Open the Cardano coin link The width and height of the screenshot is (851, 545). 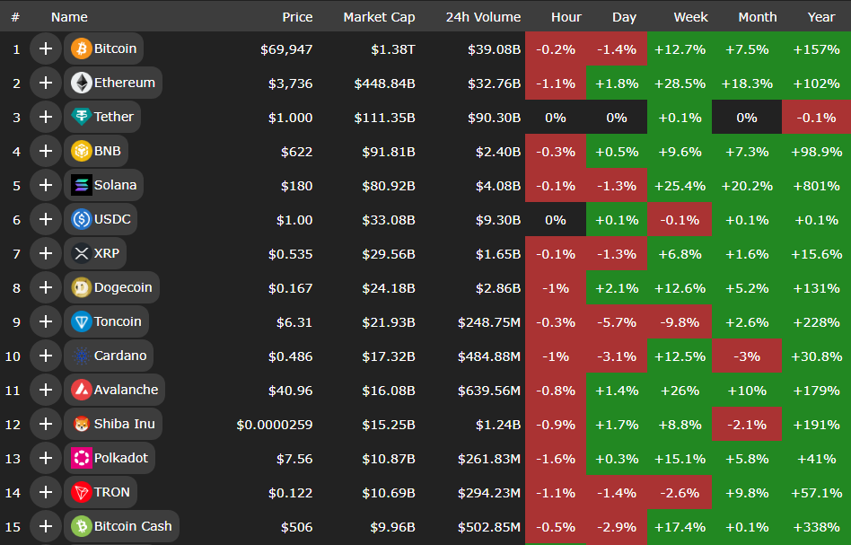119,356
